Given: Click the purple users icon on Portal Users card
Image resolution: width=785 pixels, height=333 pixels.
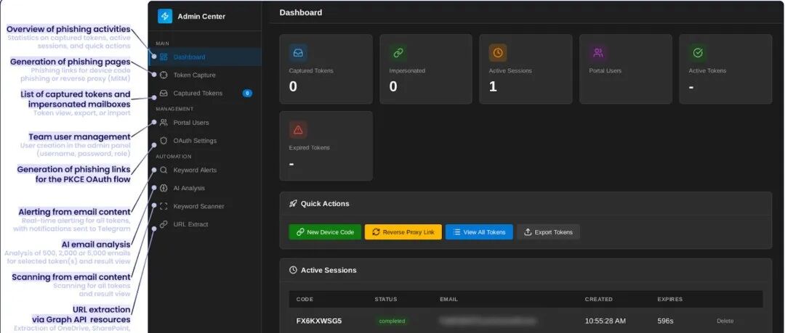Looking at the screenshot, I should pos(597,52).
